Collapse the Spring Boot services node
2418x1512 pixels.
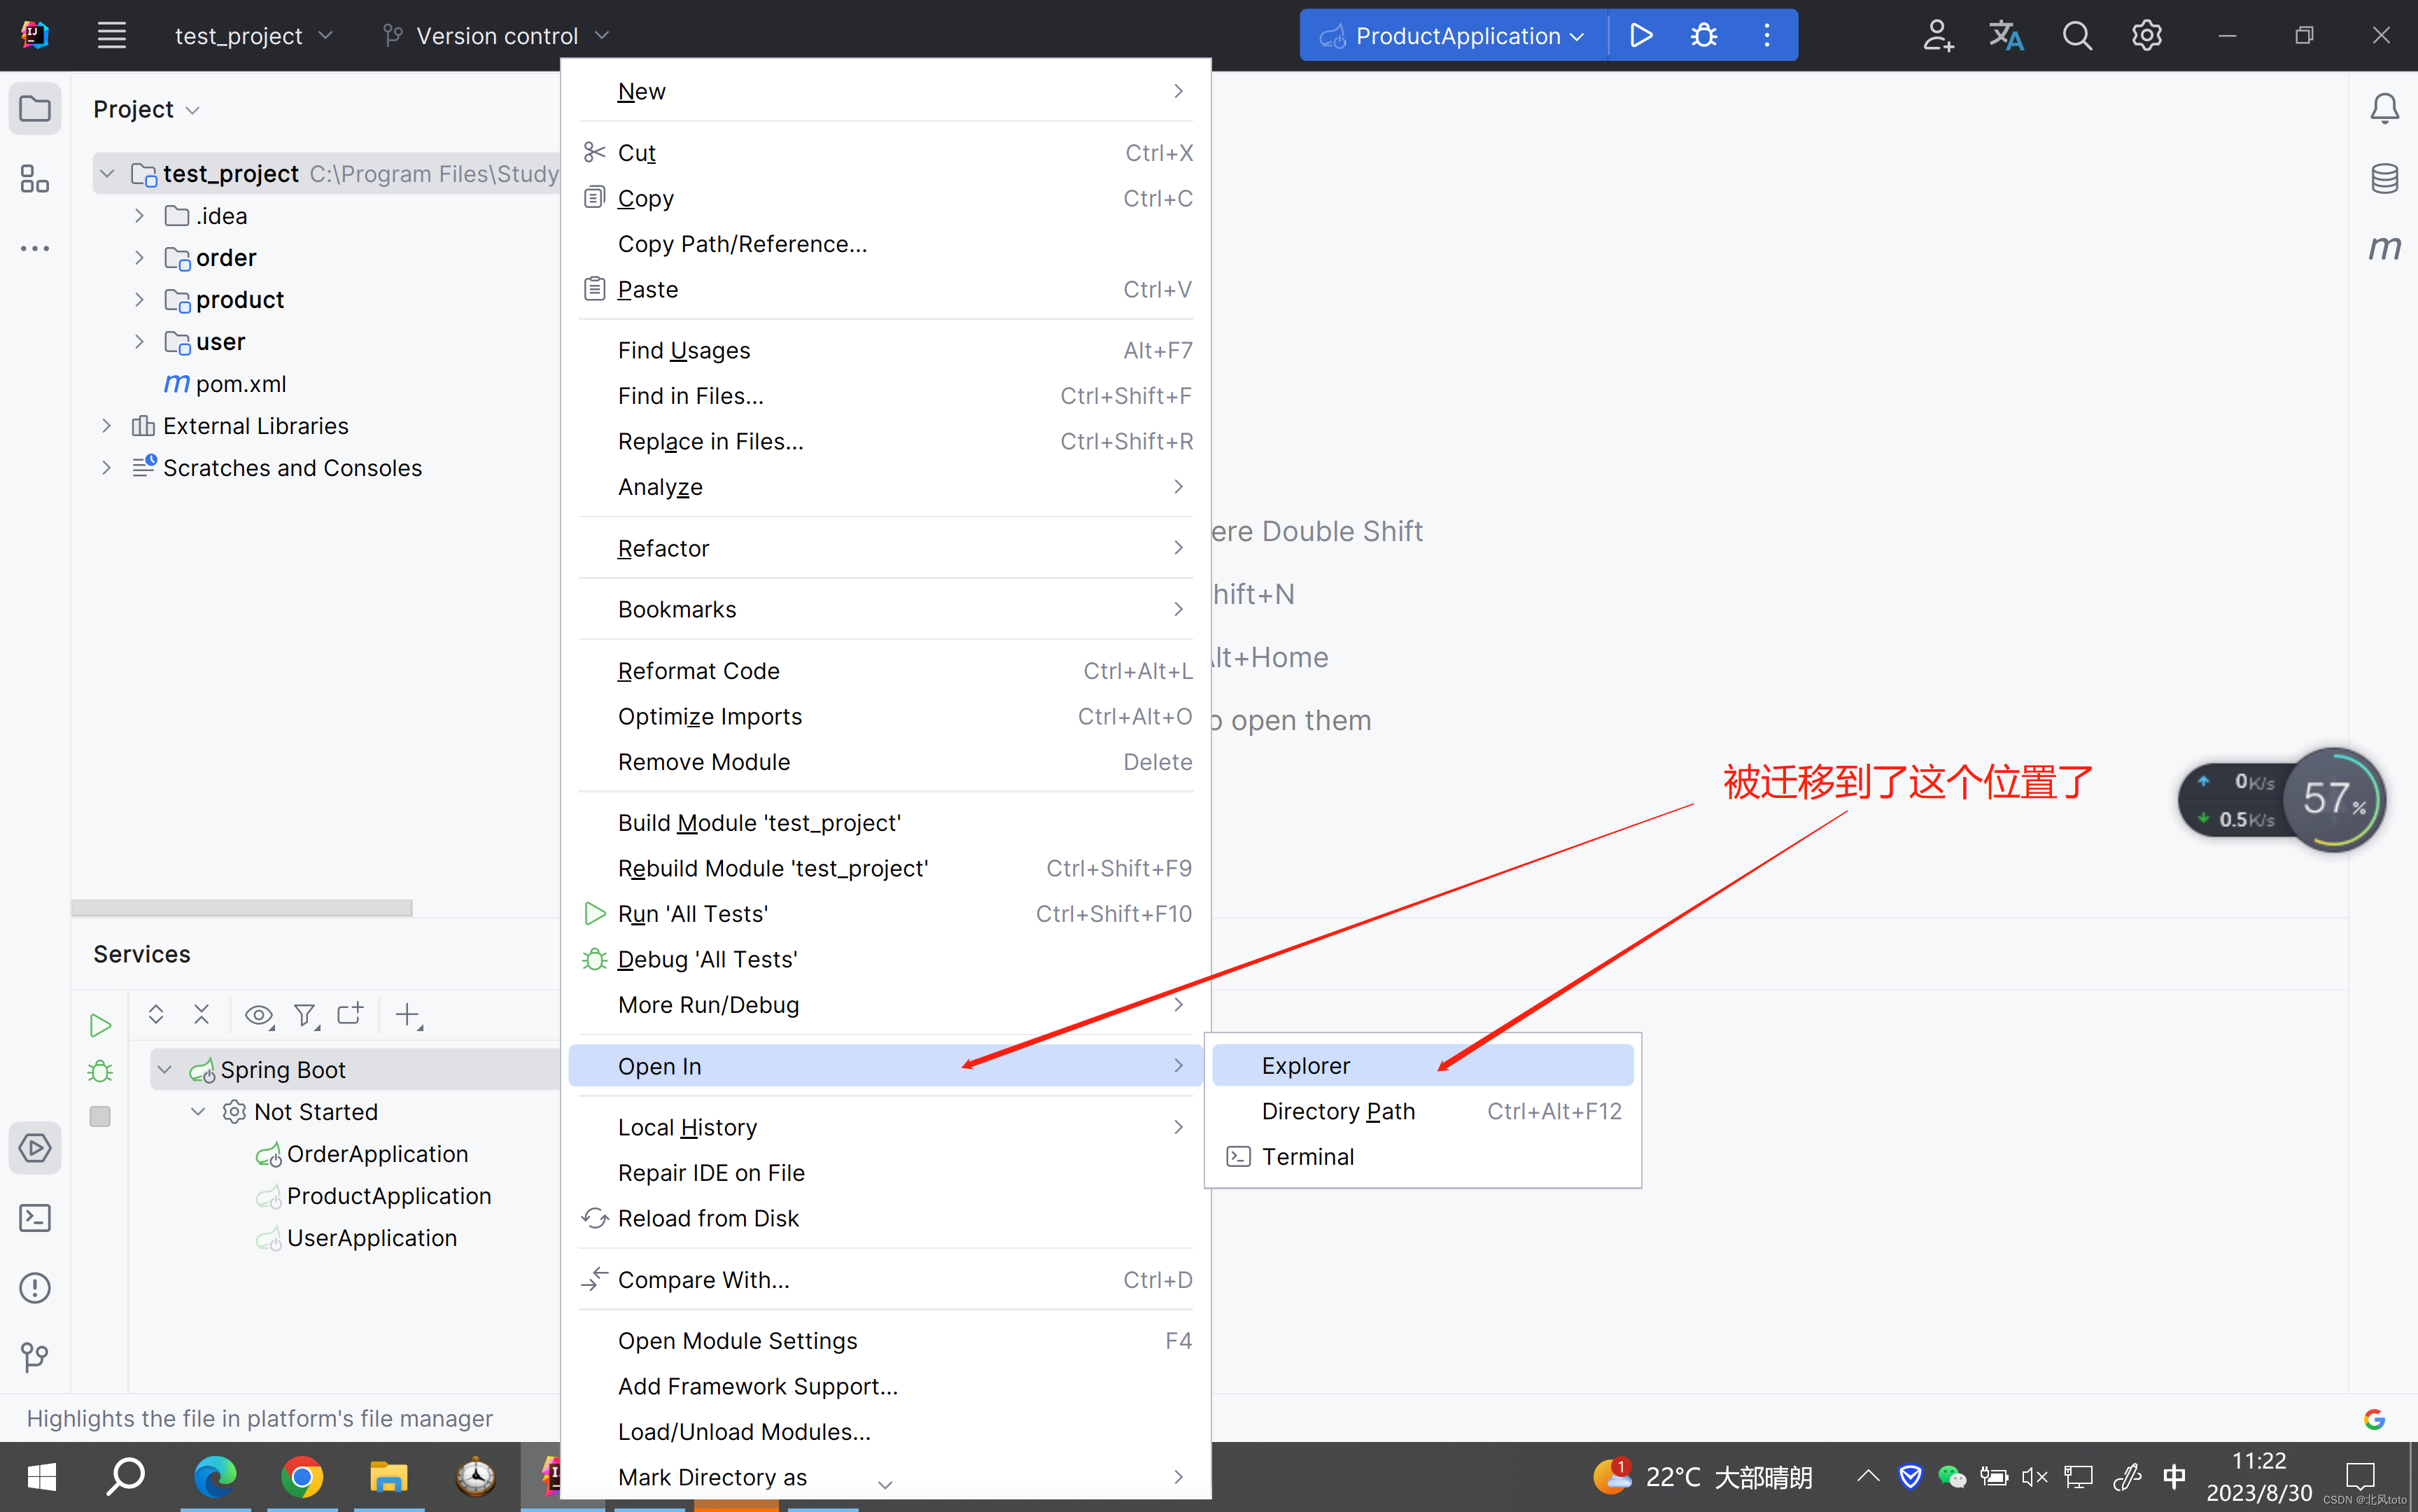pyautogui.click(x=165, y=1070)
